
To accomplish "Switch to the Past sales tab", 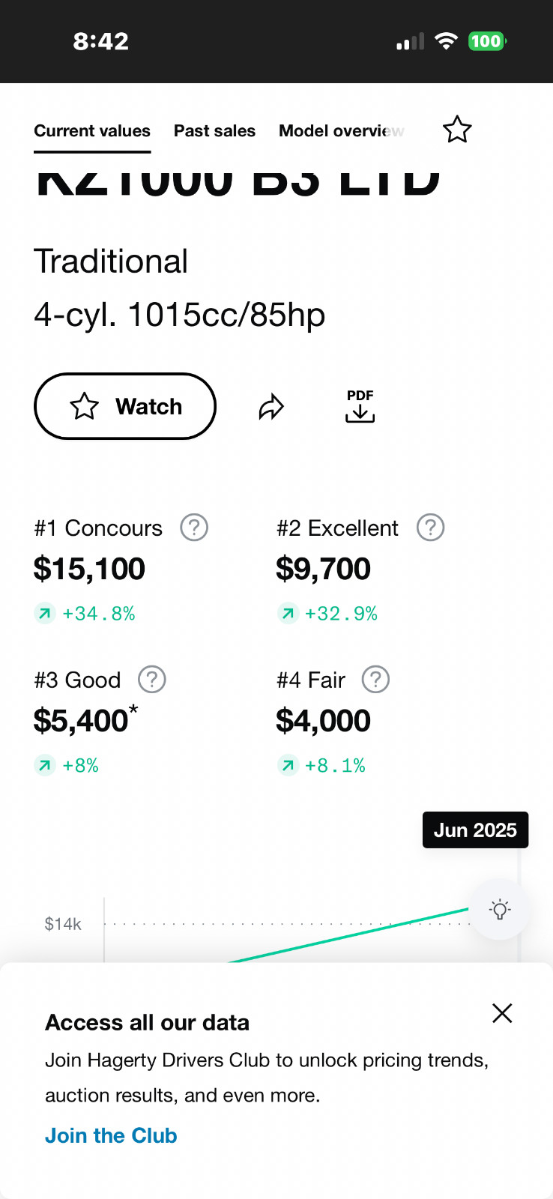I will 214,131.
